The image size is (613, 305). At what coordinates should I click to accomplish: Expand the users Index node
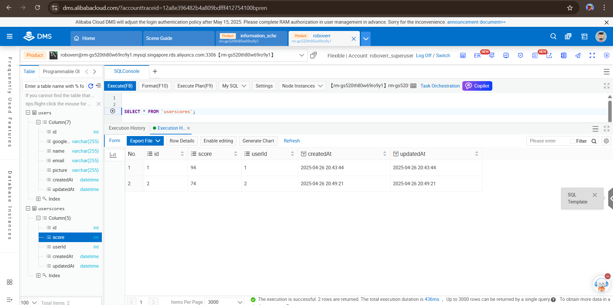coord(38,199)
